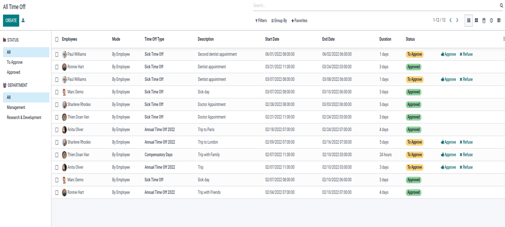Screen dimensions: 505x227
Task: Select checkbox for Anita Oliver Trip to Paris
Action: (57, 130)
